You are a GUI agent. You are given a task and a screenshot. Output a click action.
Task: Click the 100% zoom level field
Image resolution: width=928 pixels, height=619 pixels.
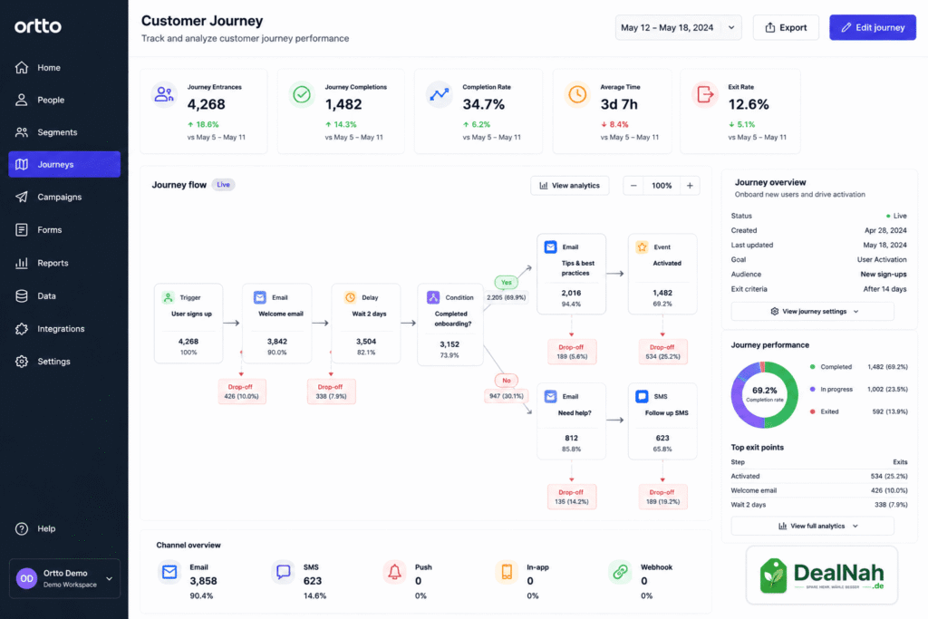pyautogui.click(x=662, y=185)
